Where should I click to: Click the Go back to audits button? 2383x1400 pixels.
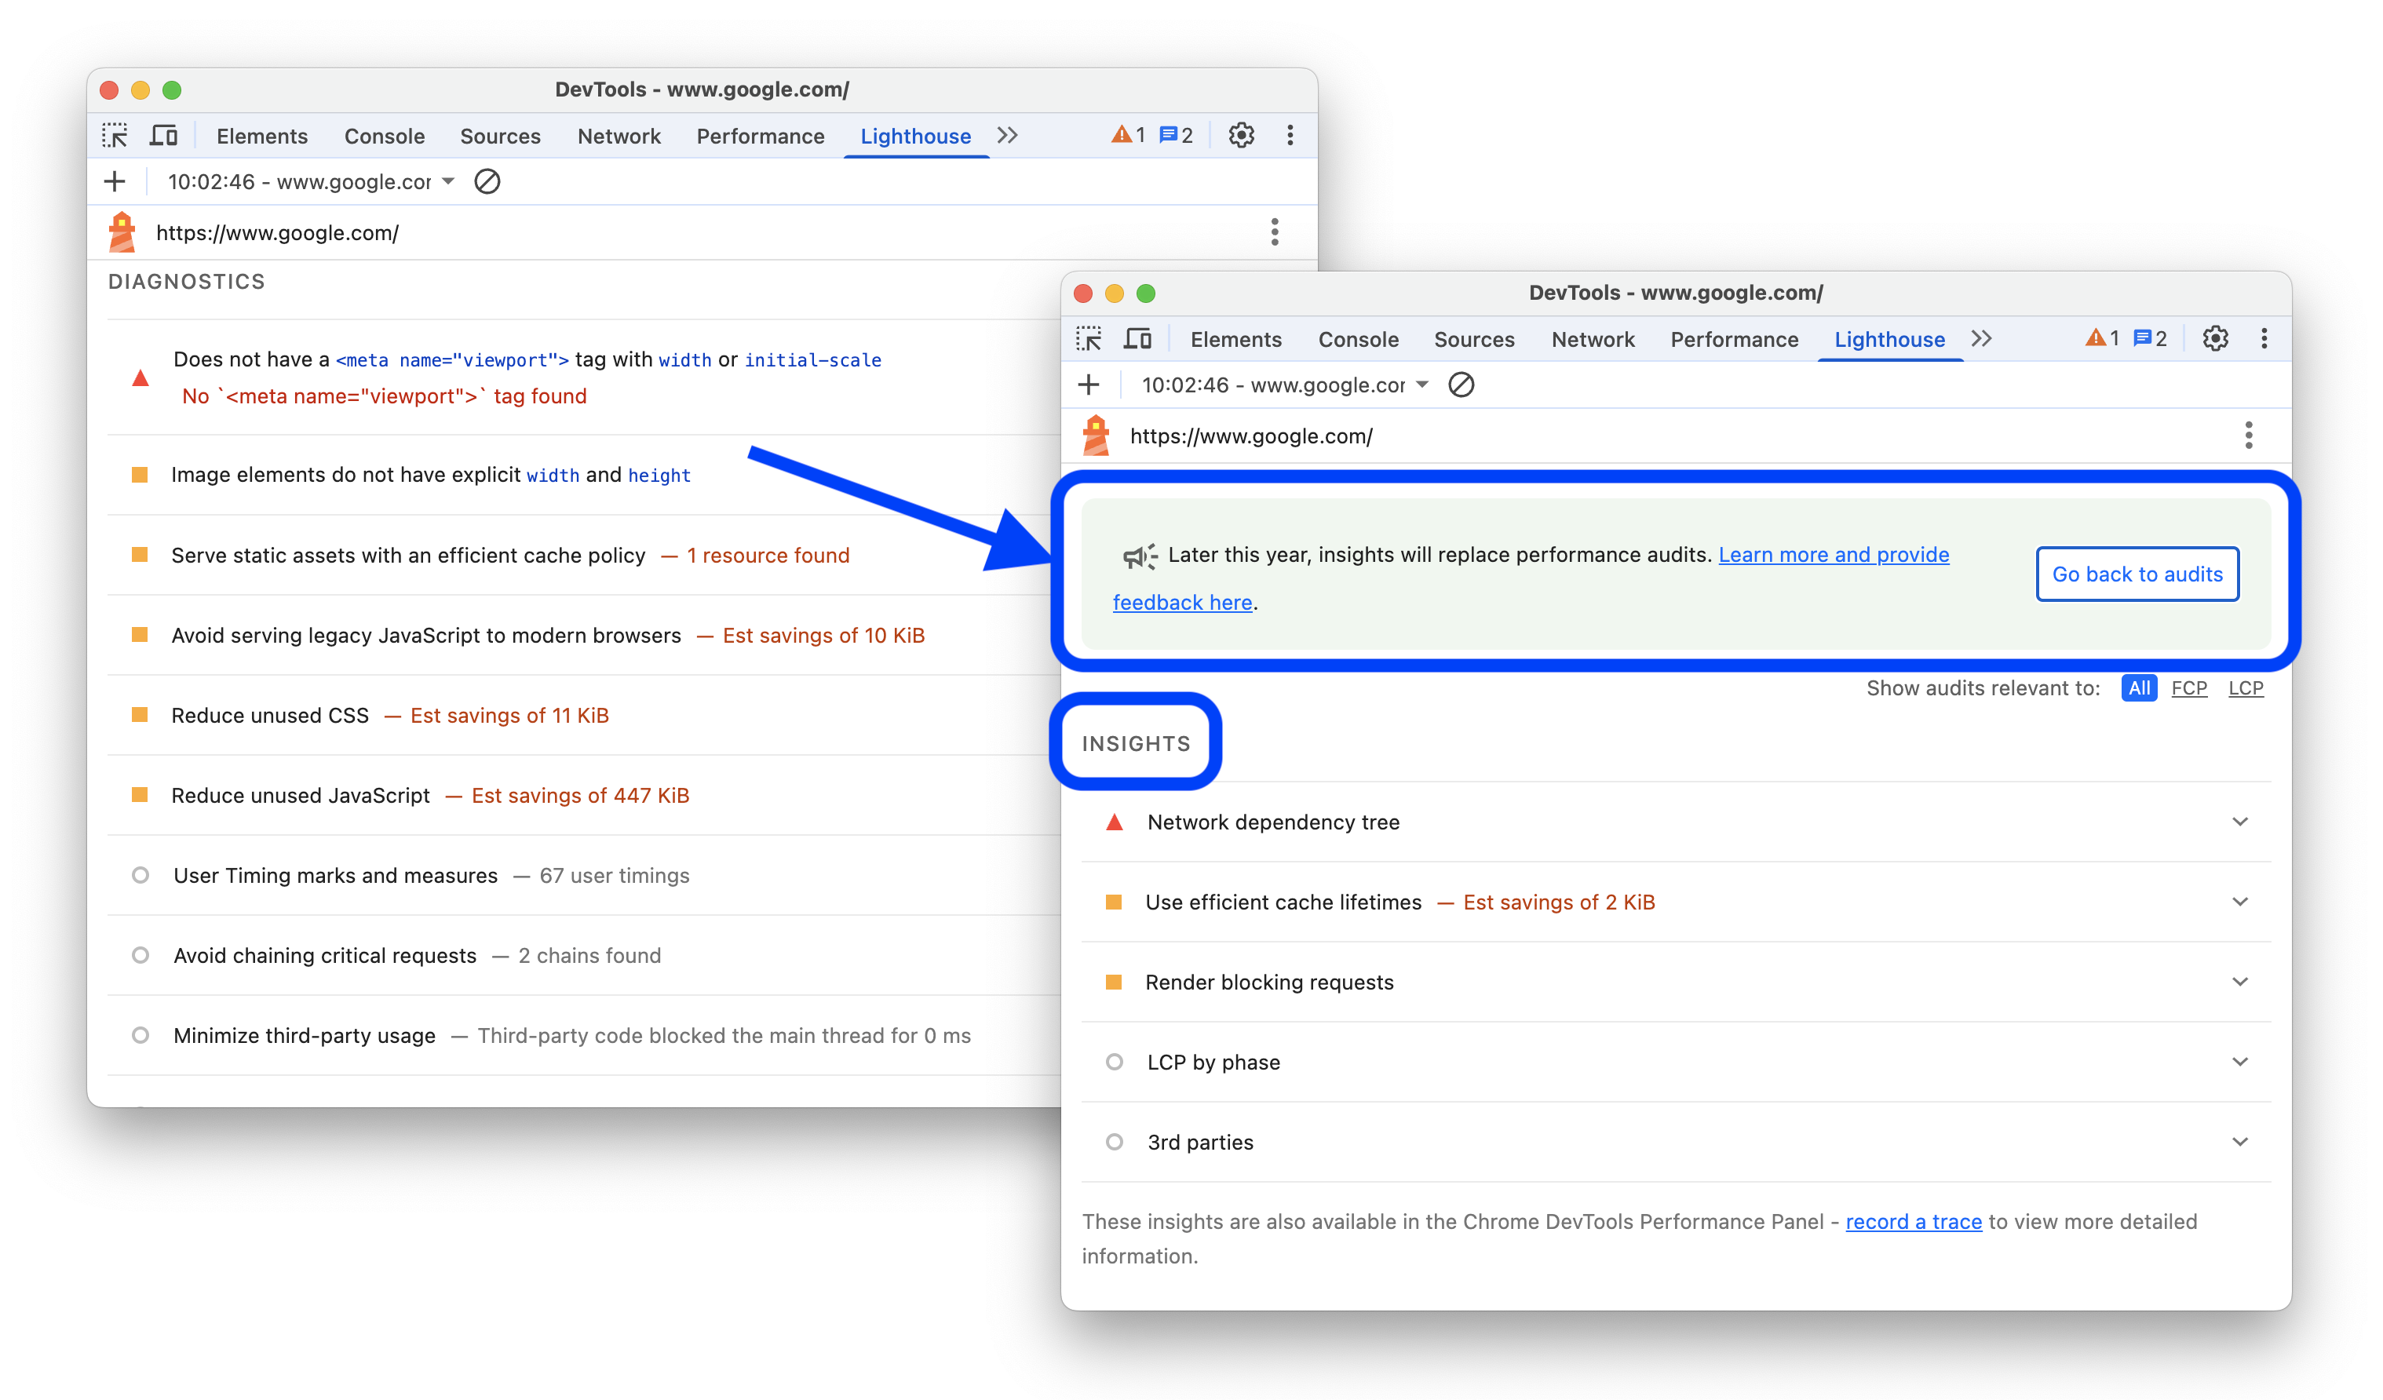[x=2137, y=574]
